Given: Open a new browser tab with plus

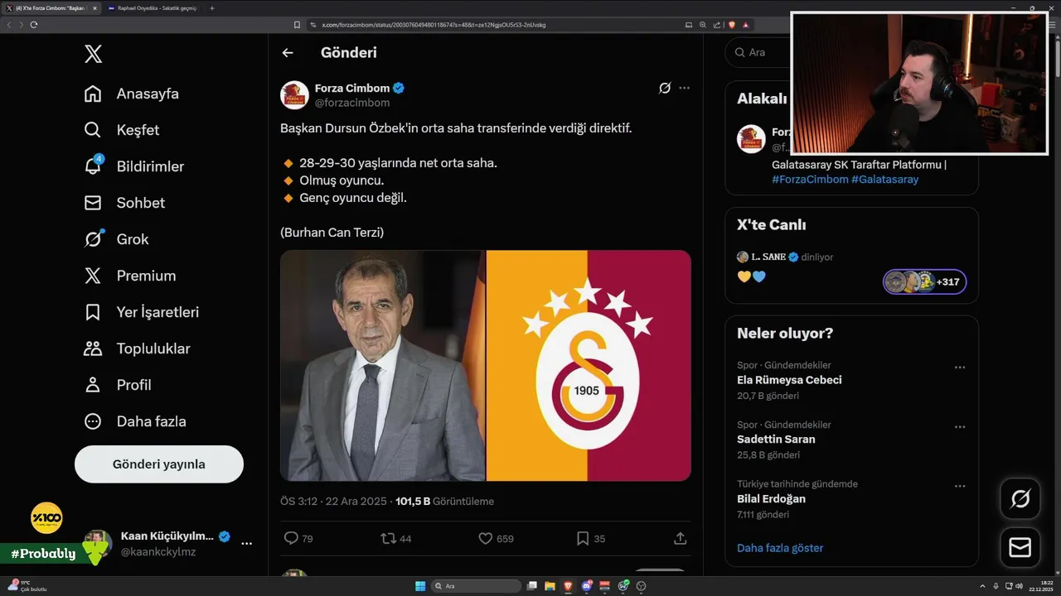Looking at the screenshot, I should pos(212,8).
